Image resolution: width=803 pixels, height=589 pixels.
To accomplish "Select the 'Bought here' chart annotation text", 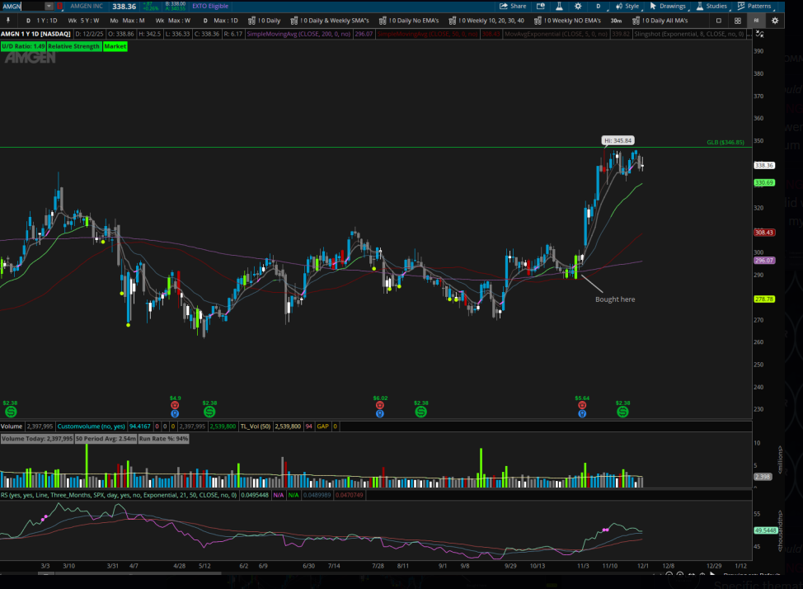I will point(615,299).
